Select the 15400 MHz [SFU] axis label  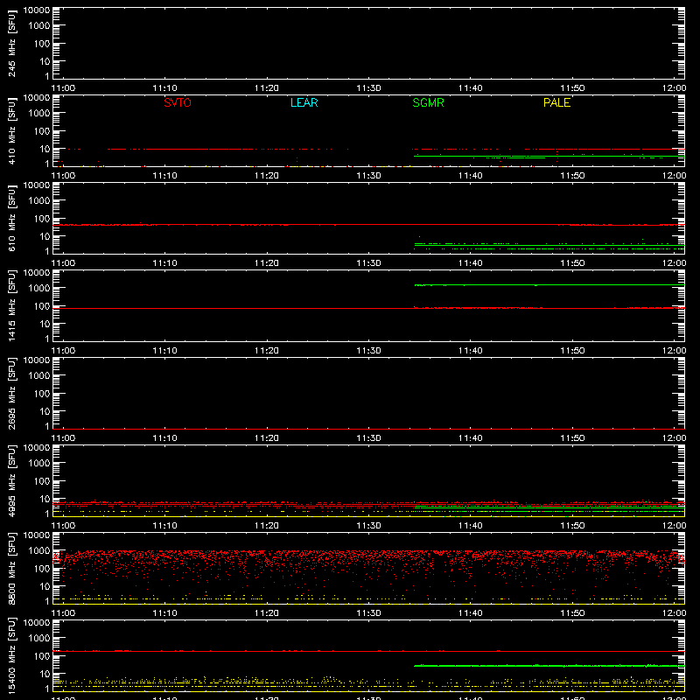[x=11, y=655]
